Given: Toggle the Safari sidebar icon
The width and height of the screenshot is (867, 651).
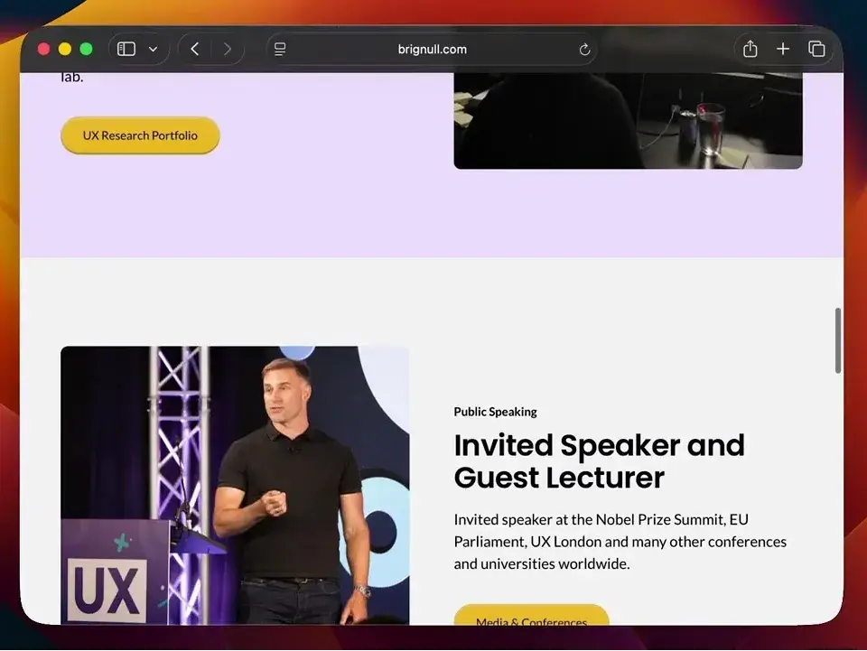Looking at the screenshot, I should (126, 49).
